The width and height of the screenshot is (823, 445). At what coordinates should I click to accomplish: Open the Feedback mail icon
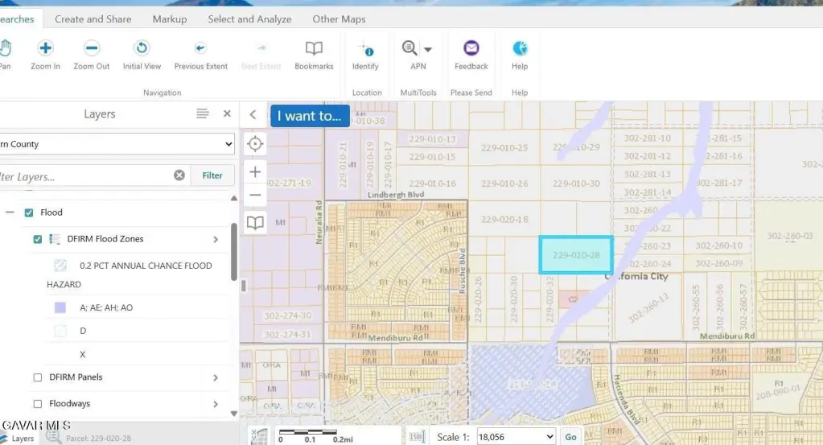coord(471,48)
